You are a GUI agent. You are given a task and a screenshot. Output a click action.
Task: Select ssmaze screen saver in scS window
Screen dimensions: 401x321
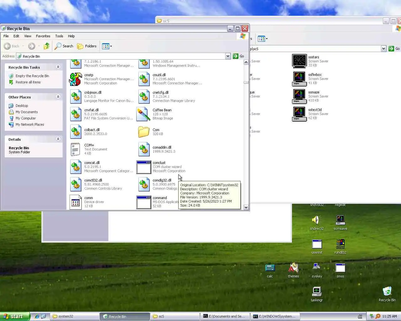tap(299, 96)
